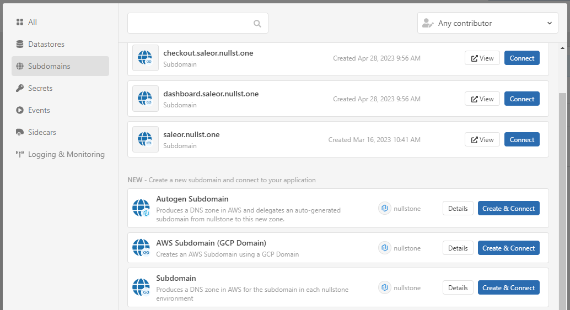
Task: Focus the search input field
Action: (190, 24)
